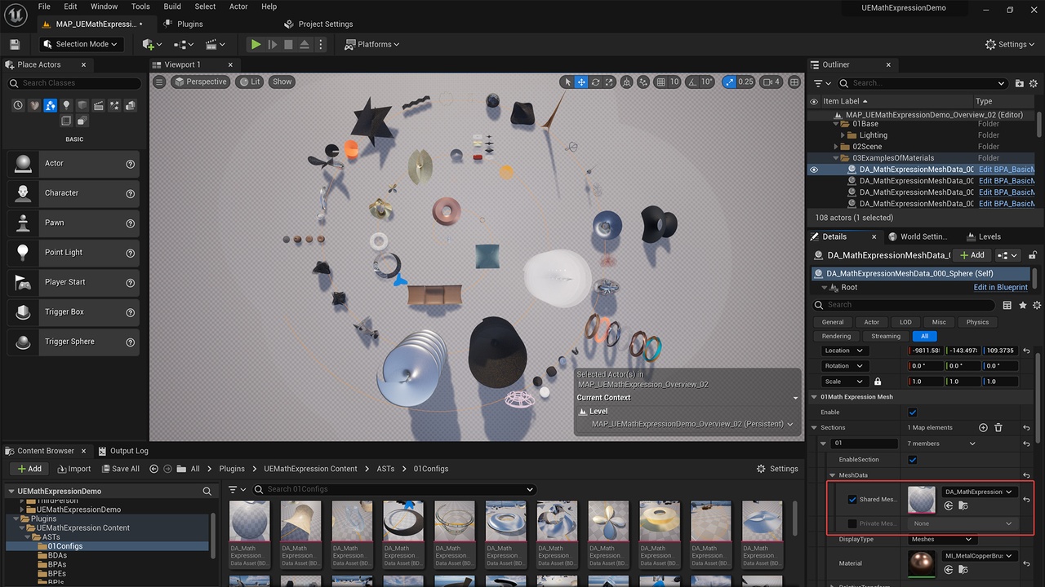Activate the translate move gizmo tool

tap(581, 82)
